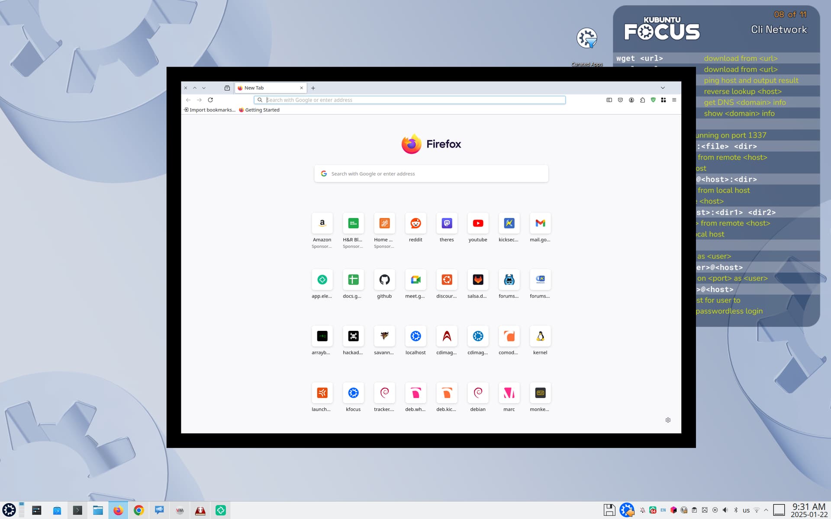Click Import bookmarks link
Viewport: 831px width, 519px height.
pyautogui.click(x=209, y=110)
